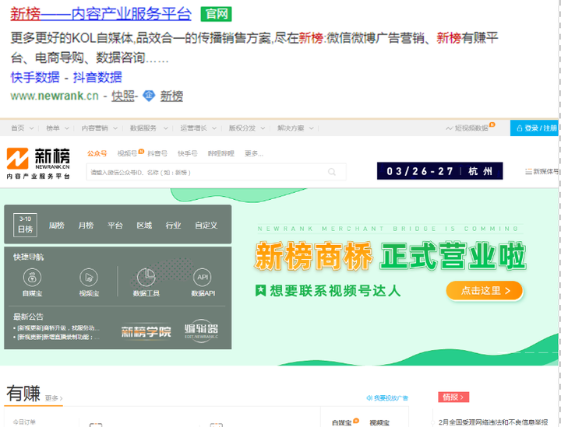The image size is (561, 427).
Task: Click the 快捷导航 heading
Action: point(28,257)
